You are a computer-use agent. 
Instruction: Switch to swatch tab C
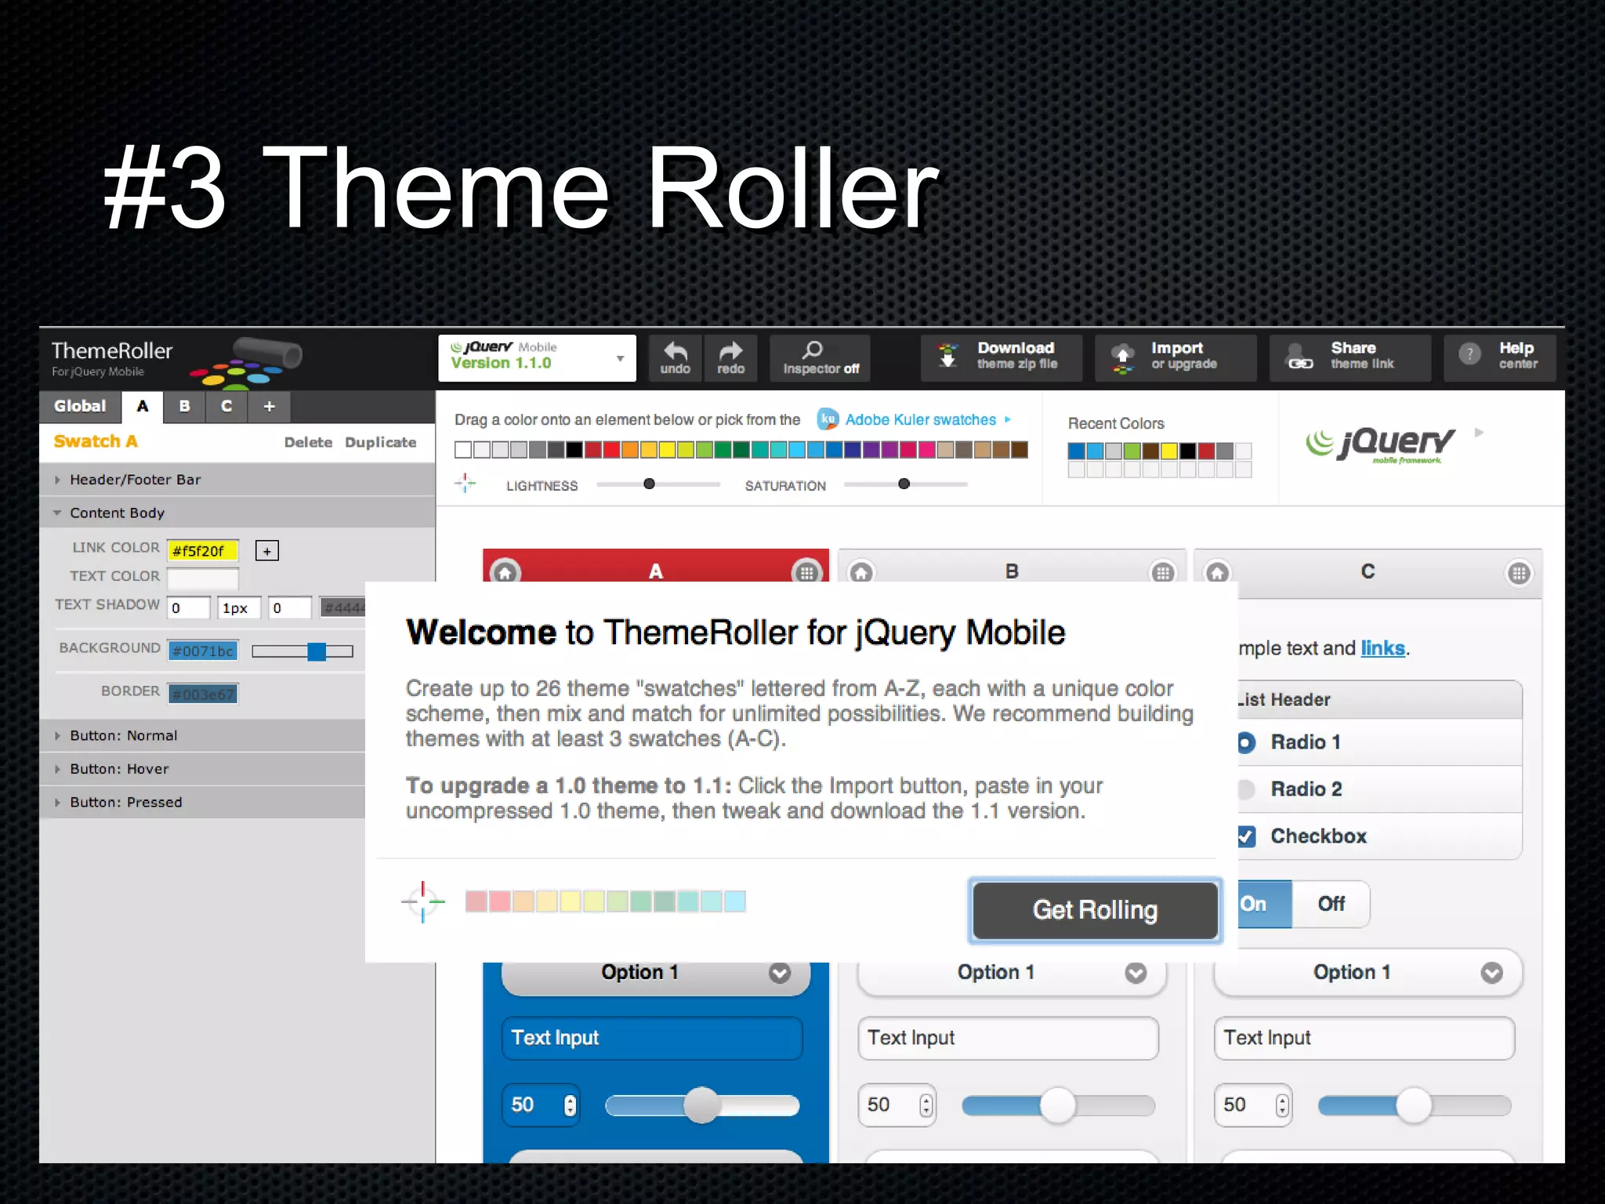[x=226, y=407]
